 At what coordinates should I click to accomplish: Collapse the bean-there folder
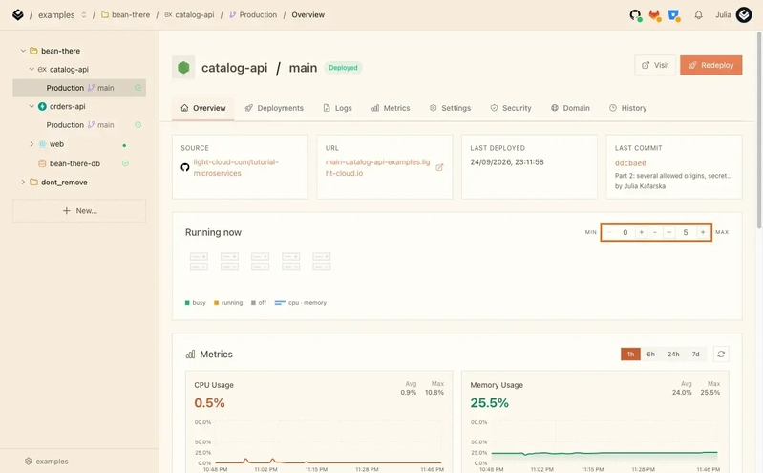pyautogui.click(x=23, y=51)
